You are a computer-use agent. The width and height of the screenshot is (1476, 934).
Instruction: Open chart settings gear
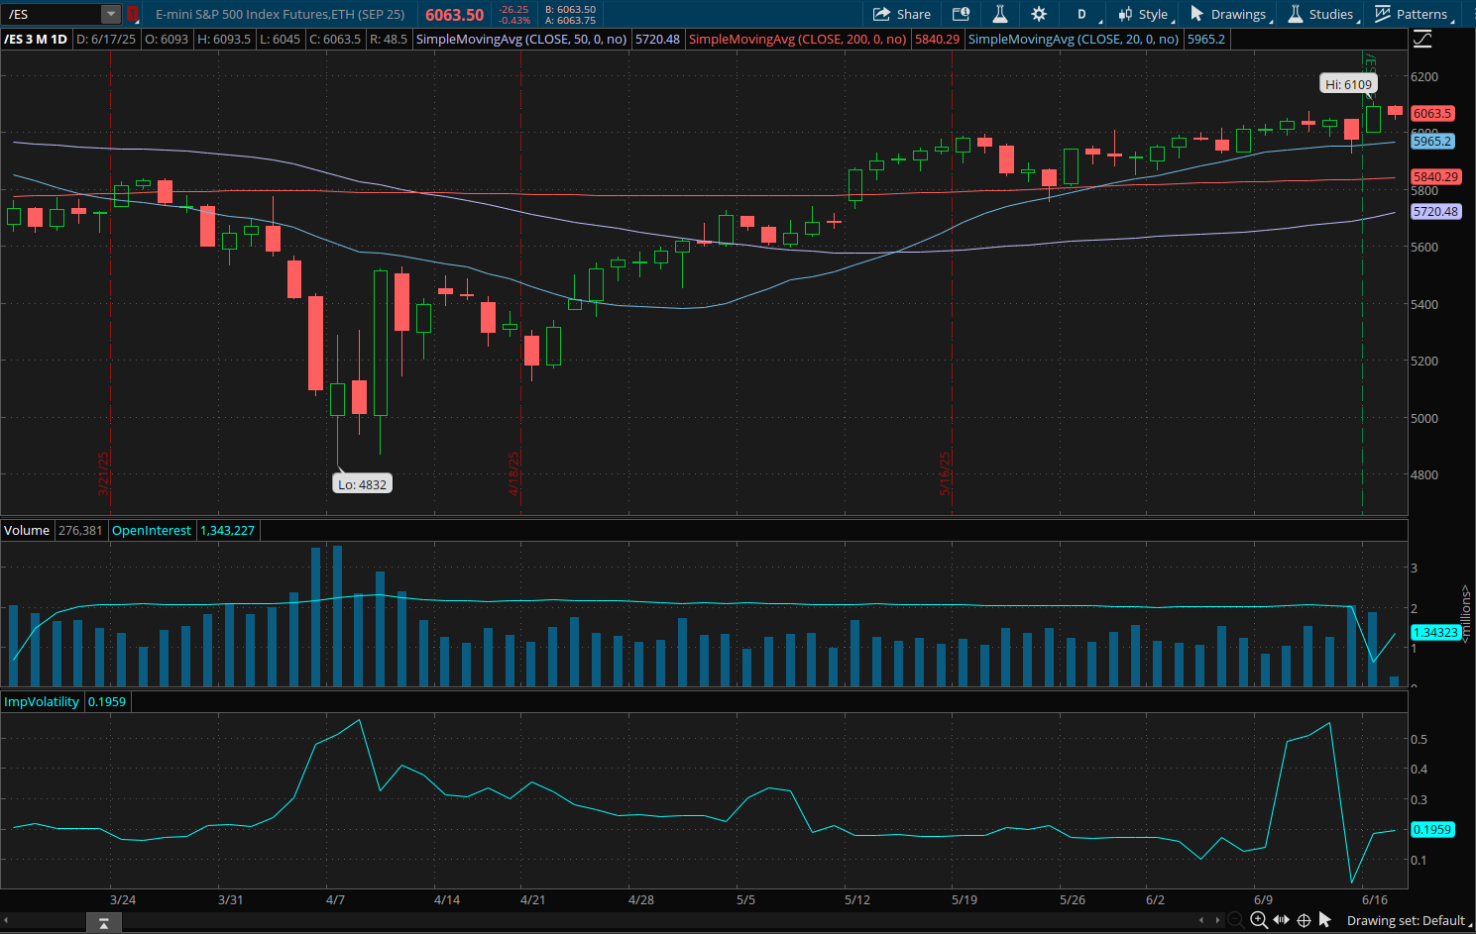point(1039,14)
